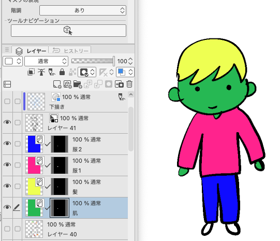Click the green 肌 fill thumbnail

(34, 208)
